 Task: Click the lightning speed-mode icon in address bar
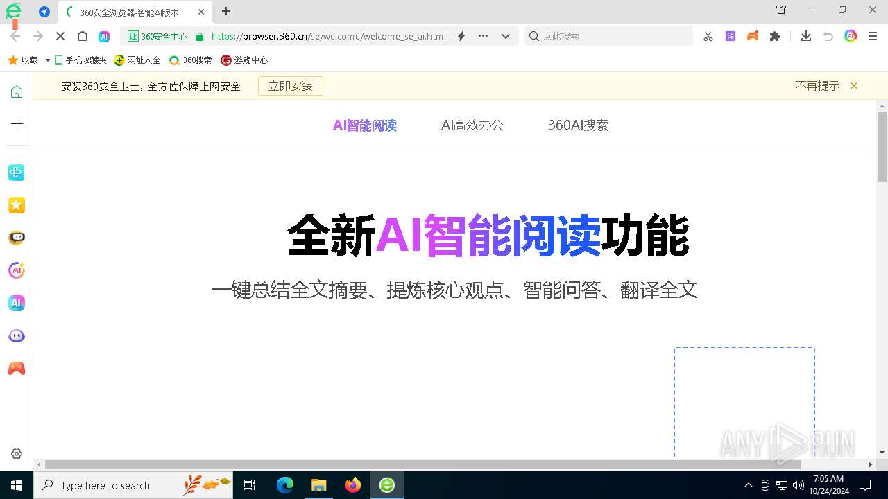[x=461, y=36]
